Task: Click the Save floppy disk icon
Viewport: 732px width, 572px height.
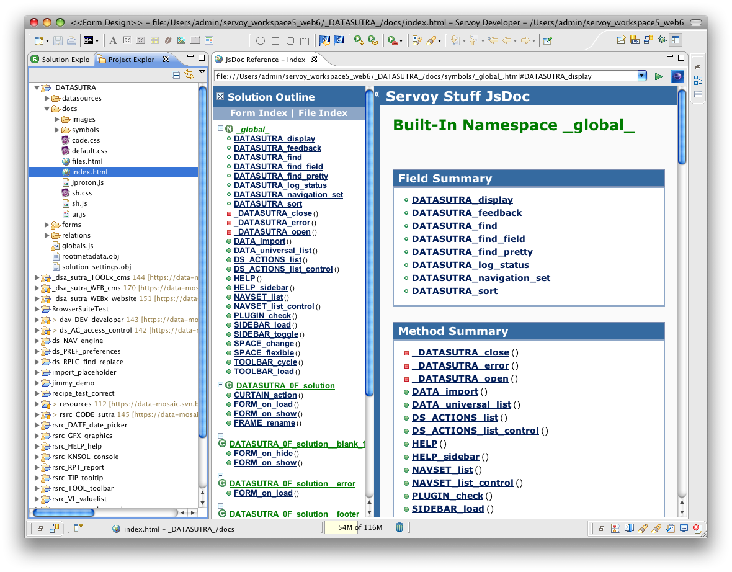Action: click(58, 40)
